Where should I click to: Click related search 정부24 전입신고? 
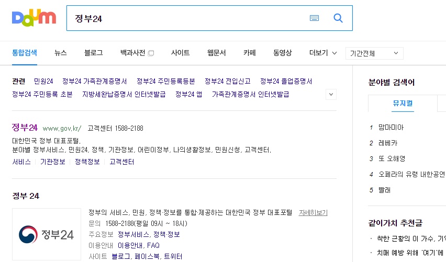(x=228, y=81)
